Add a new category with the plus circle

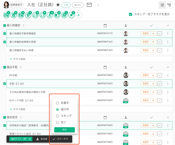[78, 15]
